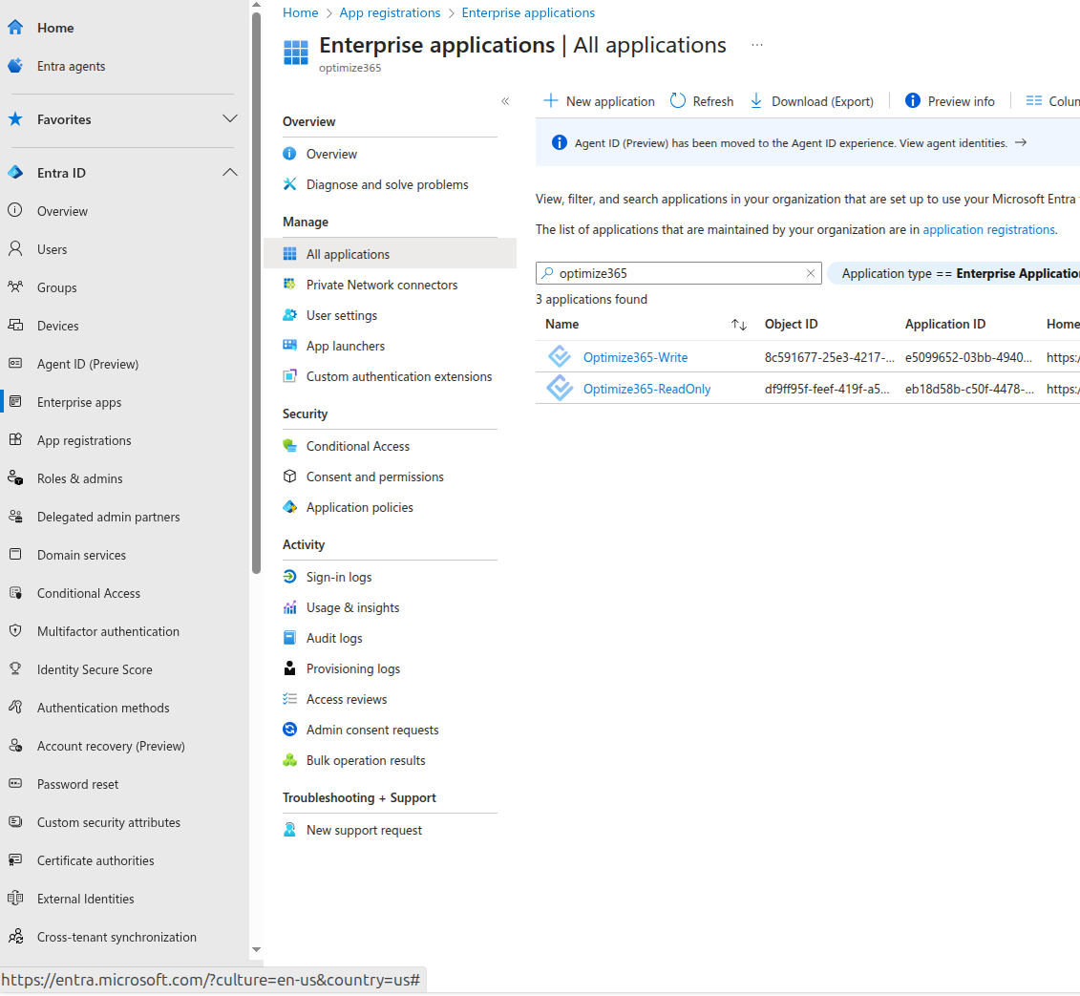Open Conditional Access under Security

[x=358, y=445]
